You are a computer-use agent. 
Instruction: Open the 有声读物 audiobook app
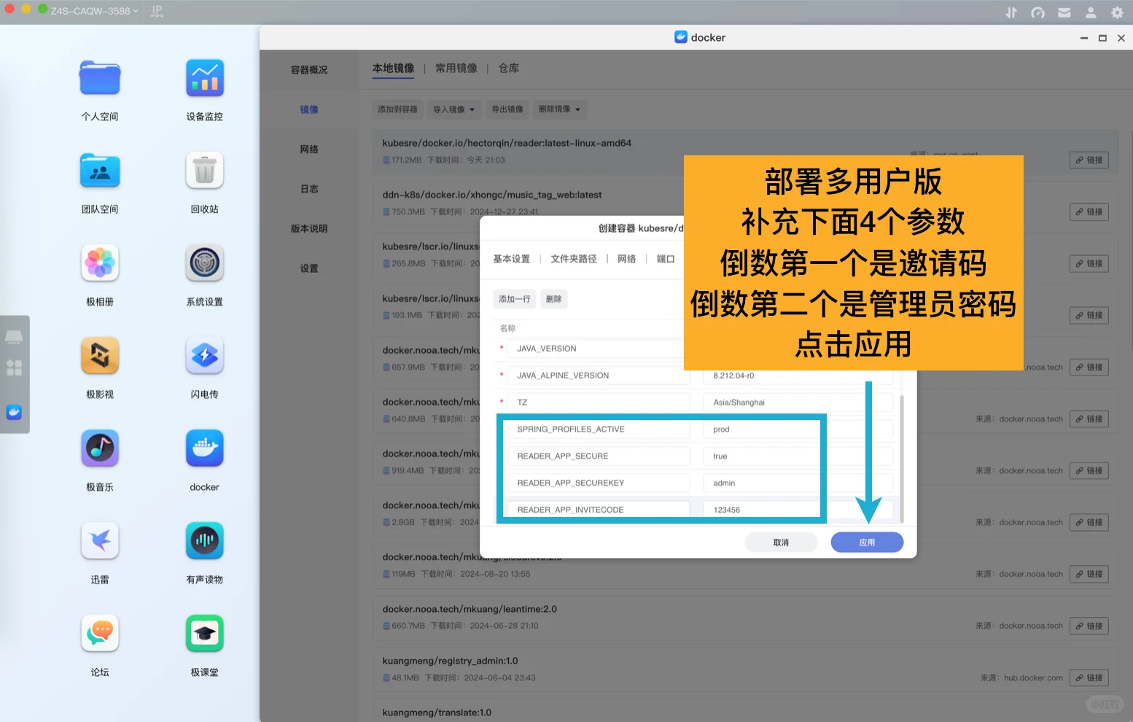pos(204,541)
